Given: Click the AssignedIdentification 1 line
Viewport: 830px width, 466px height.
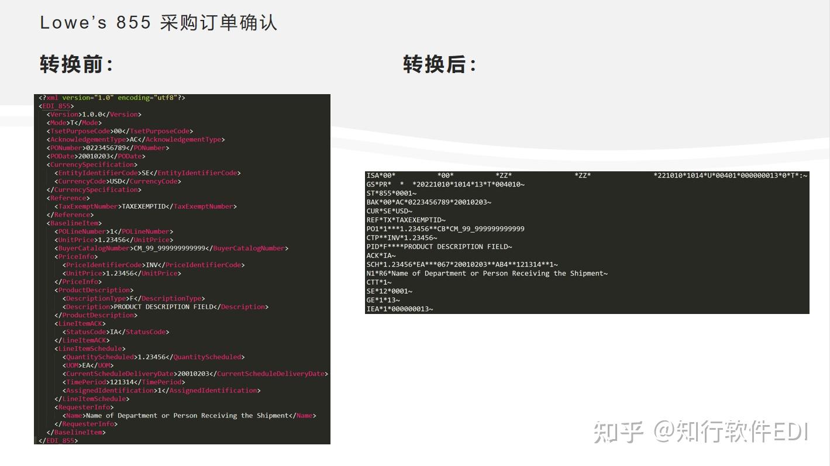Looking at the screenshot, I should pyautogui.click(x=161, y=391).
